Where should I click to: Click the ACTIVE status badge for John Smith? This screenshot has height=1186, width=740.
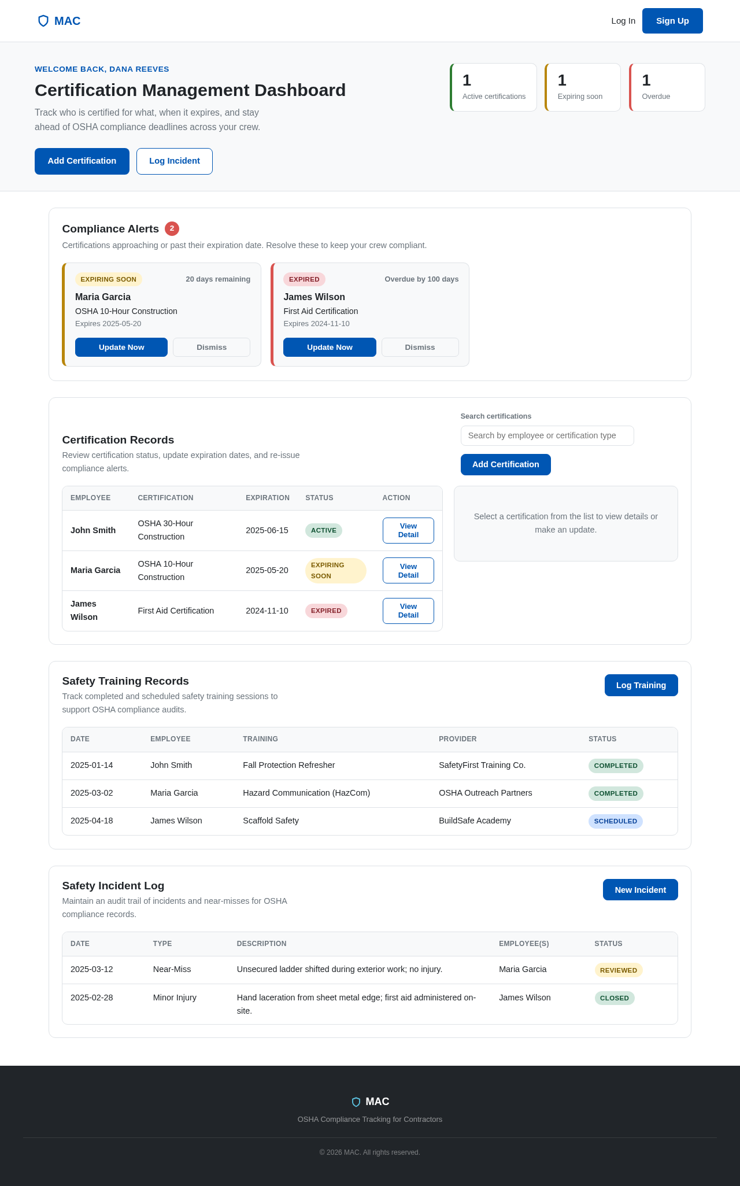(x=324, y=530)
